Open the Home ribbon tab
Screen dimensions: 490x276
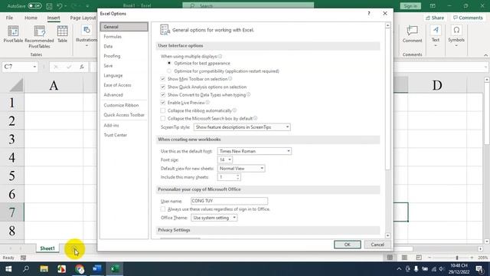tap(31, 18)
